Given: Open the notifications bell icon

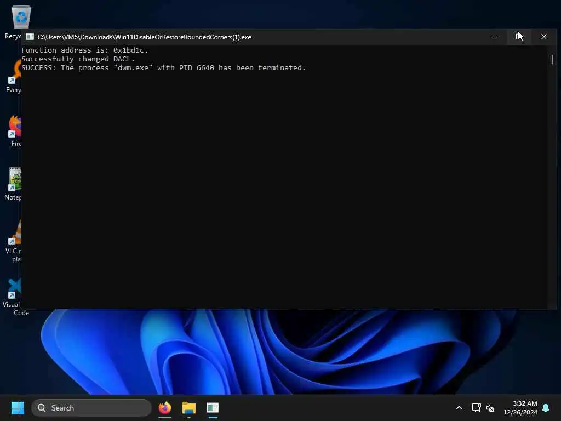Looking at the screenshot, I should [x=546, y=408].
